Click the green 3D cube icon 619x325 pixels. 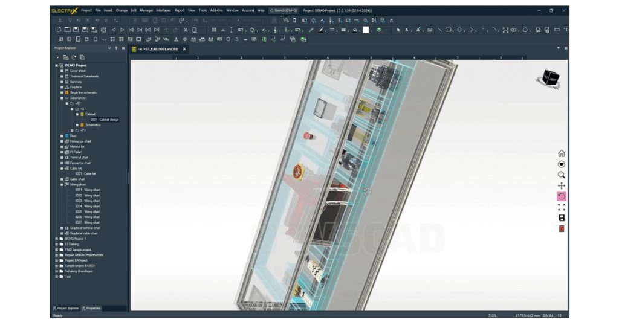(379, 30)
